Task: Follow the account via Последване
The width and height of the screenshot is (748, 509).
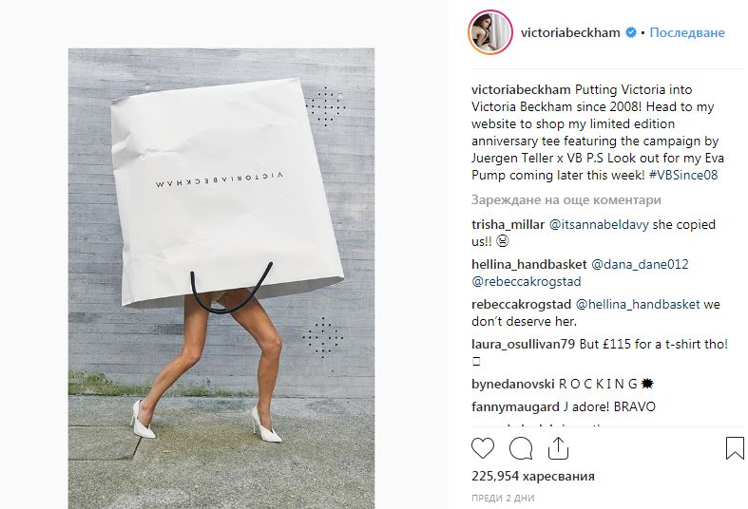Action: pyautogui.click(x=687, y=32)
